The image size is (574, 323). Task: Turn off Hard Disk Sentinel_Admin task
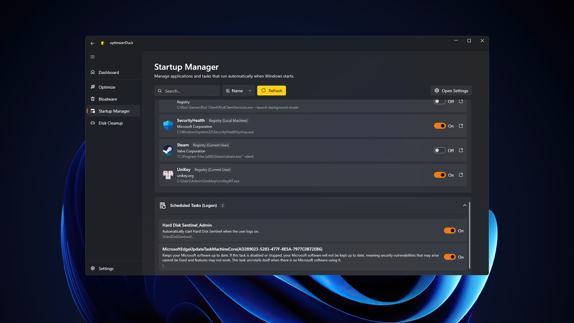tap(450, 231)
